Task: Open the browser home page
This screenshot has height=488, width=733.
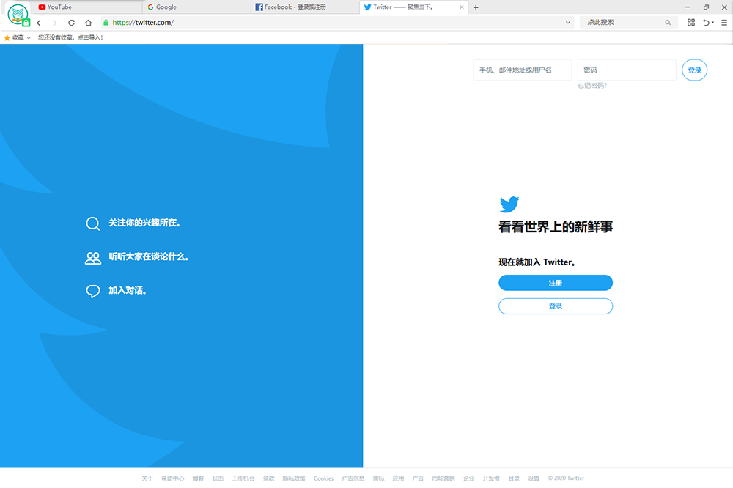Action: pyautogui.click(x=89, y=23)
